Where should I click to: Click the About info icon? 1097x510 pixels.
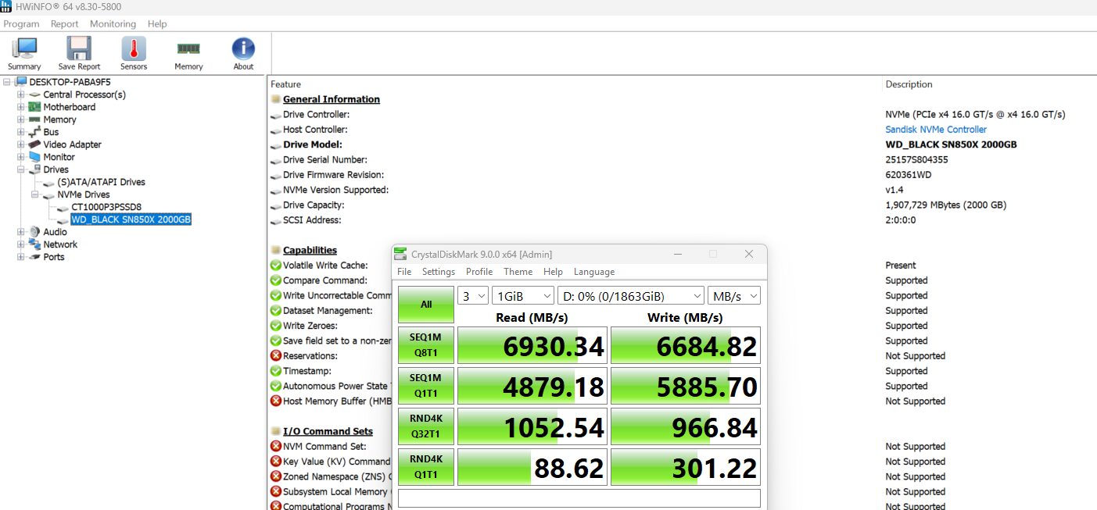click(x=243, y=48)
